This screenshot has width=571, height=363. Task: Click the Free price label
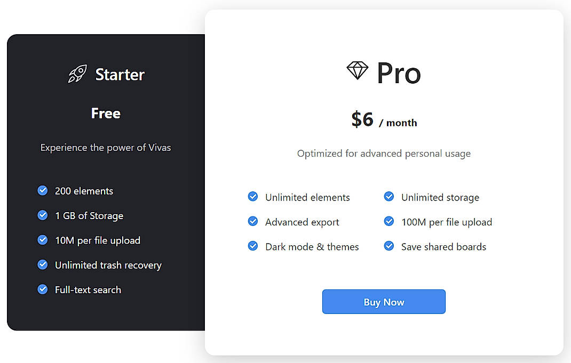pos(105,113)
